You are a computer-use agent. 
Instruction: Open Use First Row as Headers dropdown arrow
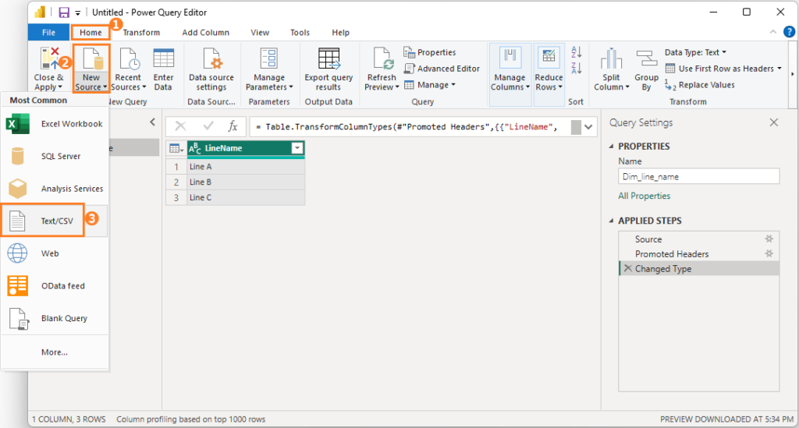pos(779,69)
